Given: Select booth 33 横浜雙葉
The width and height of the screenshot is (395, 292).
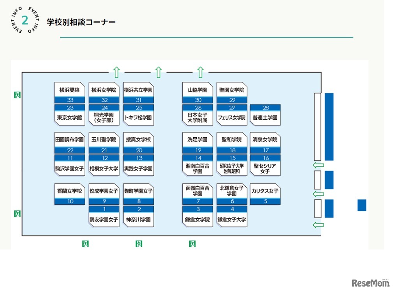Looking at the screenshot, I should pyautogui.click(x=70, y=93).
